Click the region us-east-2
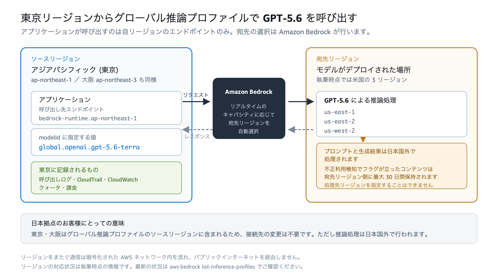498x280 pixels. coord(340,122)
